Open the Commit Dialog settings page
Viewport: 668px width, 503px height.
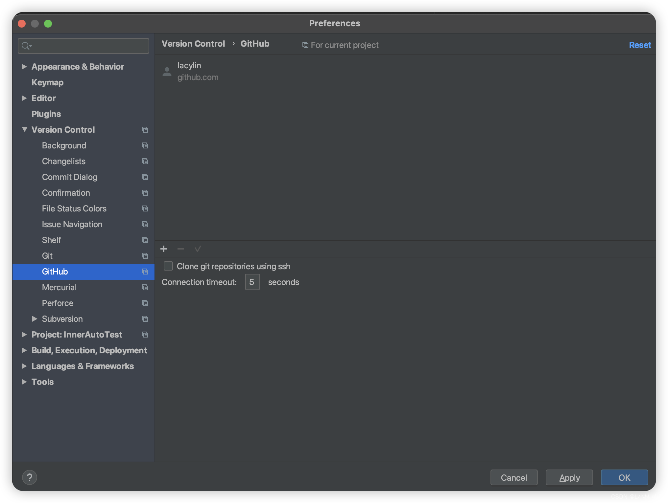pos(70,177)
